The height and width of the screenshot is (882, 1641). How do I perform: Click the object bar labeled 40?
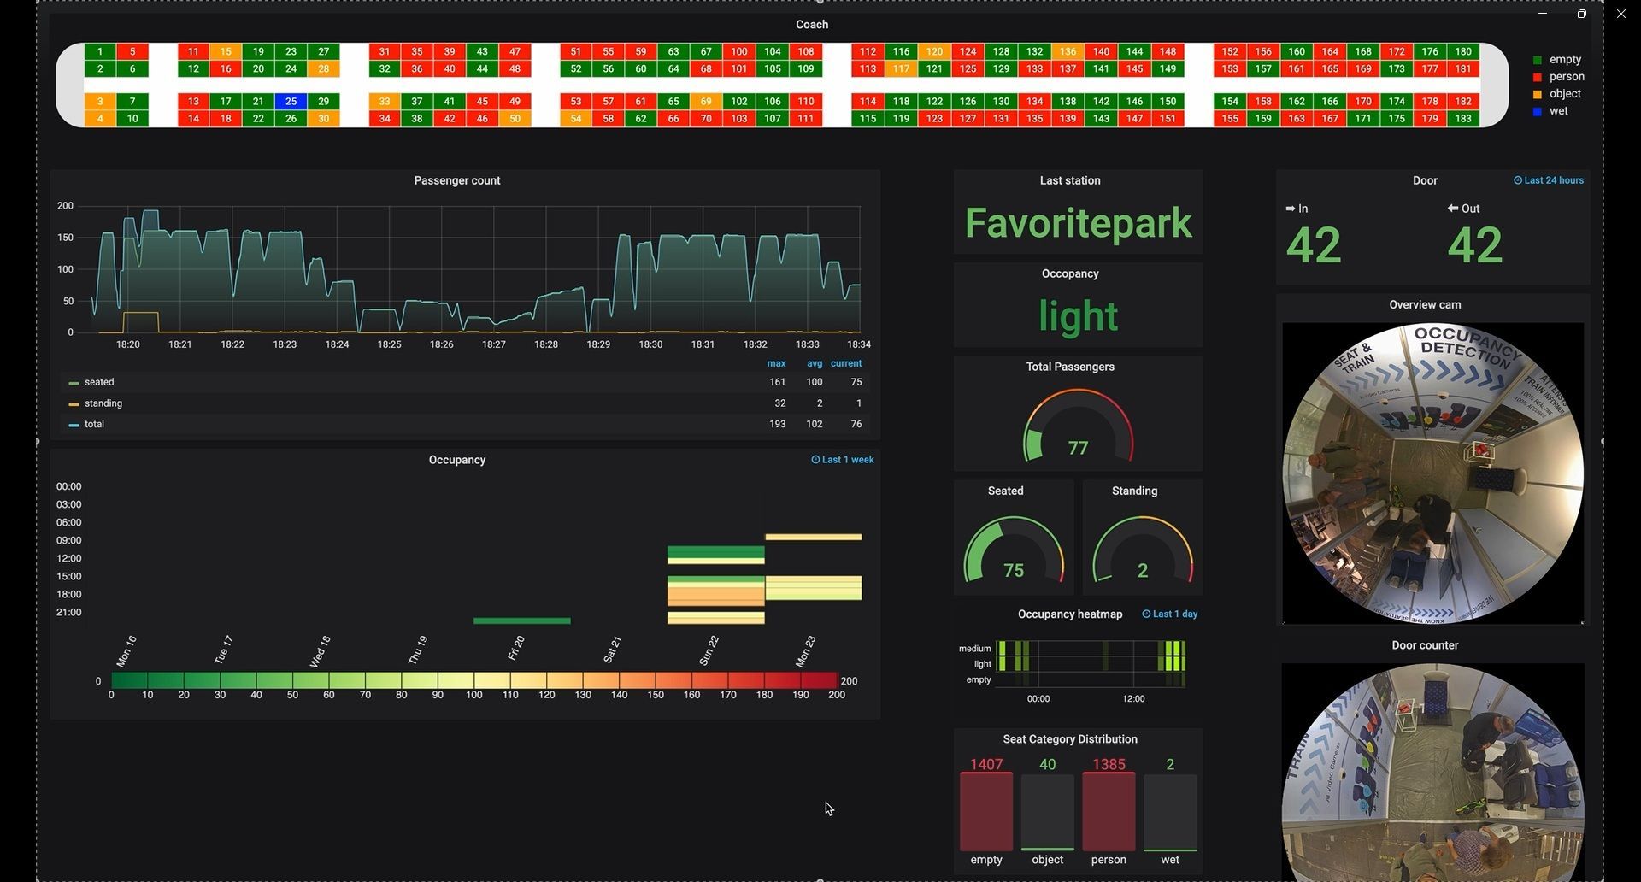(1048, 813)
